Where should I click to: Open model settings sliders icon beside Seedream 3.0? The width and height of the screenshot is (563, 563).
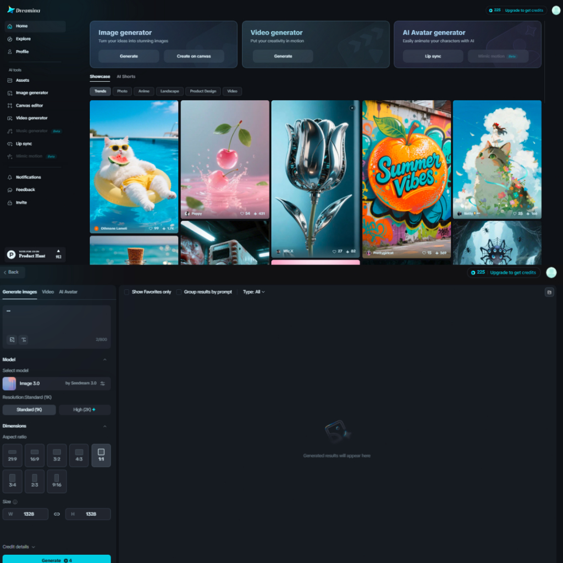tap(103, 383)
